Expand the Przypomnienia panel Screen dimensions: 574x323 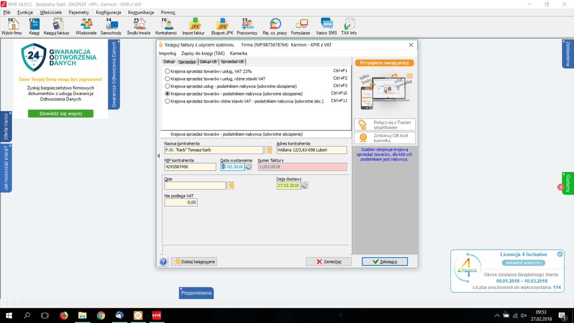pyautogui.click(x=196, y=293)
